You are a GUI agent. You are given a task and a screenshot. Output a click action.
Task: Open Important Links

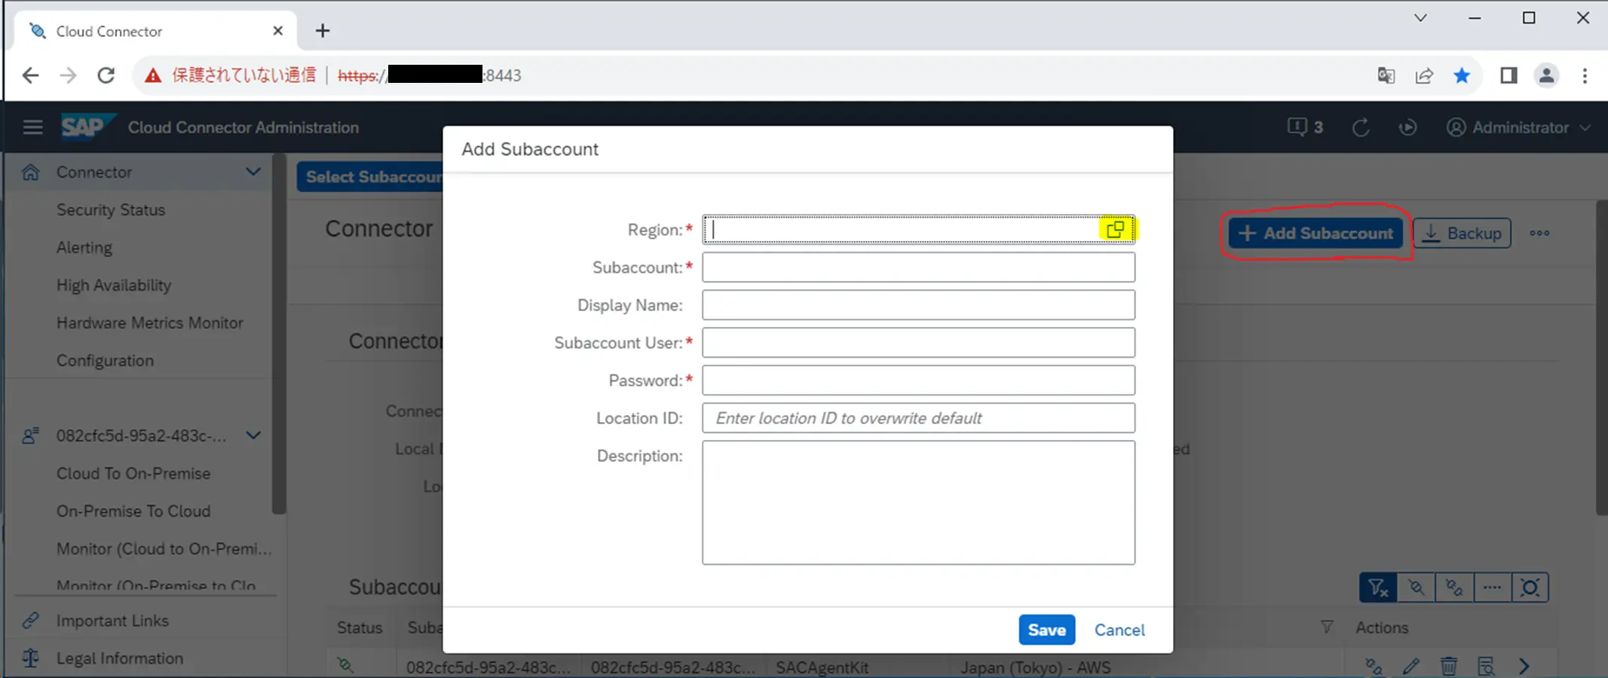112,621
